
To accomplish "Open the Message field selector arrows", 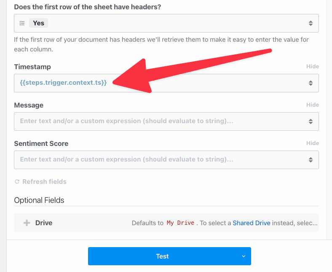I will tap(311, 121).
